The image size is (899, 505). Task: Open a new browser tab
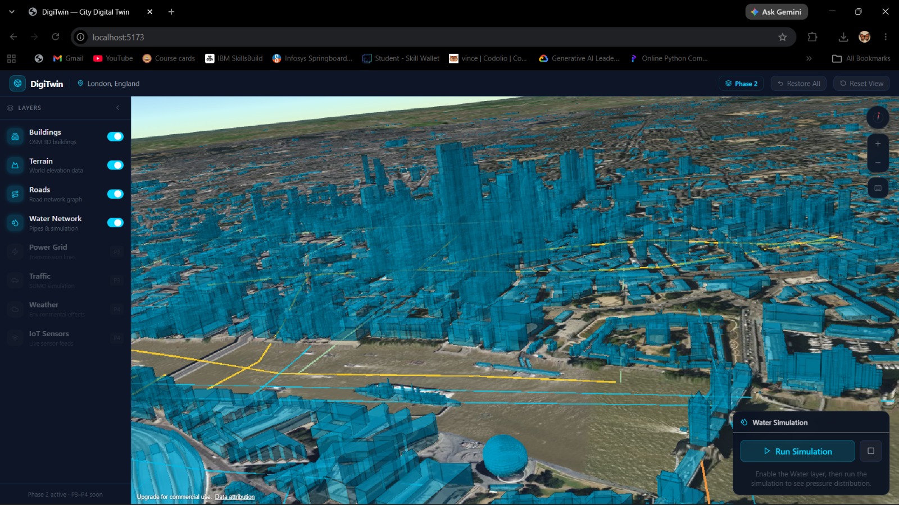[171, 12]
